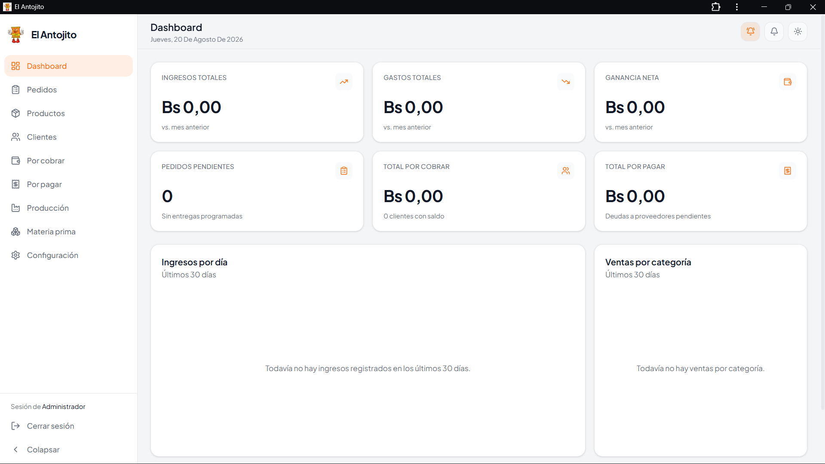Click the Colapsar label
Viewport: 825px width, 464px height.
coord(43,449)
